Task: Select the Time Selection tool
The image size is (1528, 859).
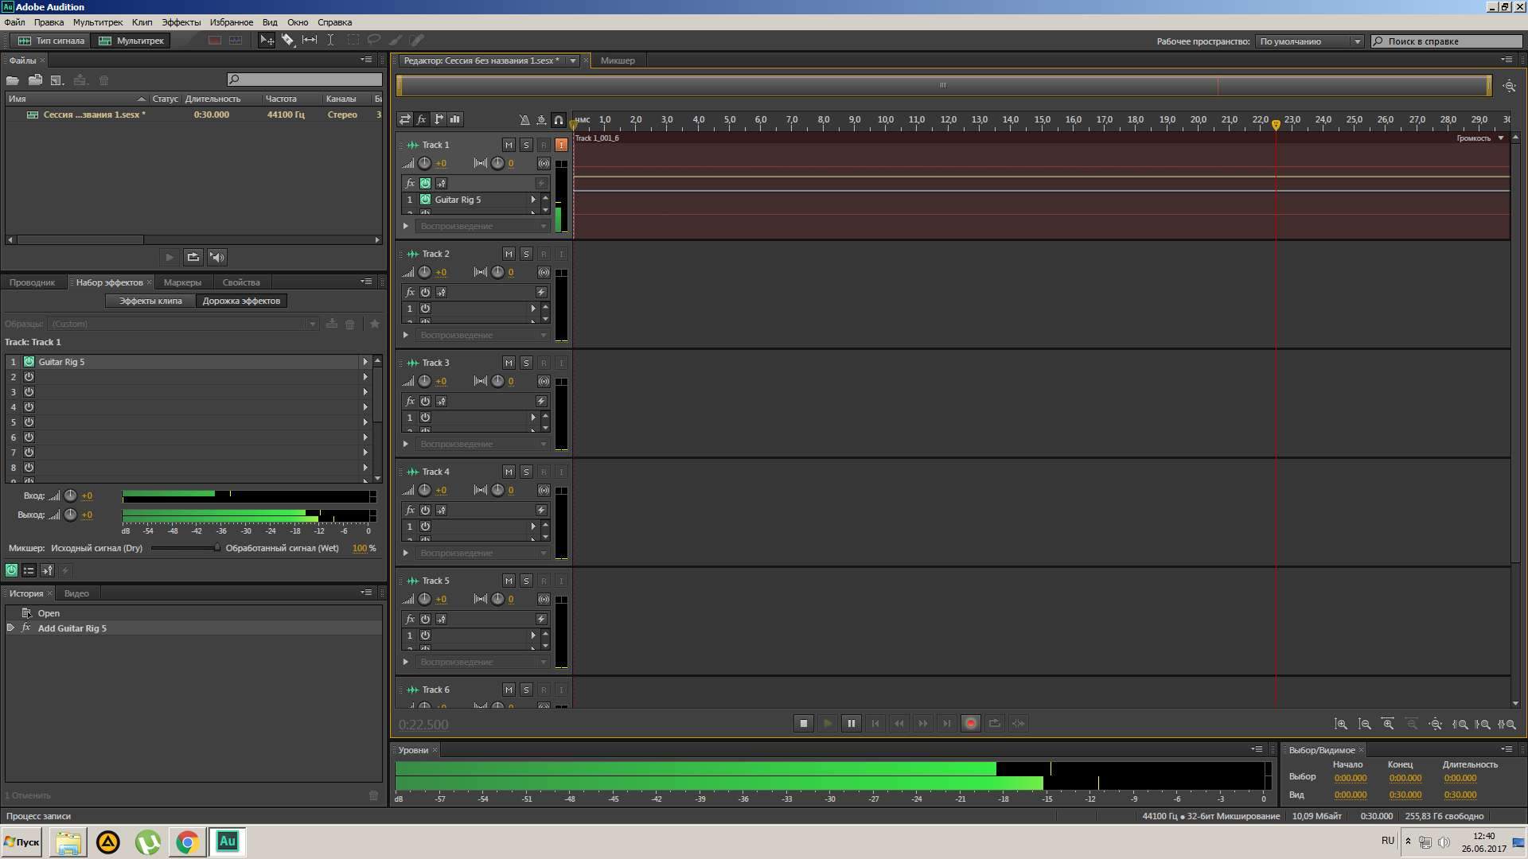Action: [x=330, y=40]
